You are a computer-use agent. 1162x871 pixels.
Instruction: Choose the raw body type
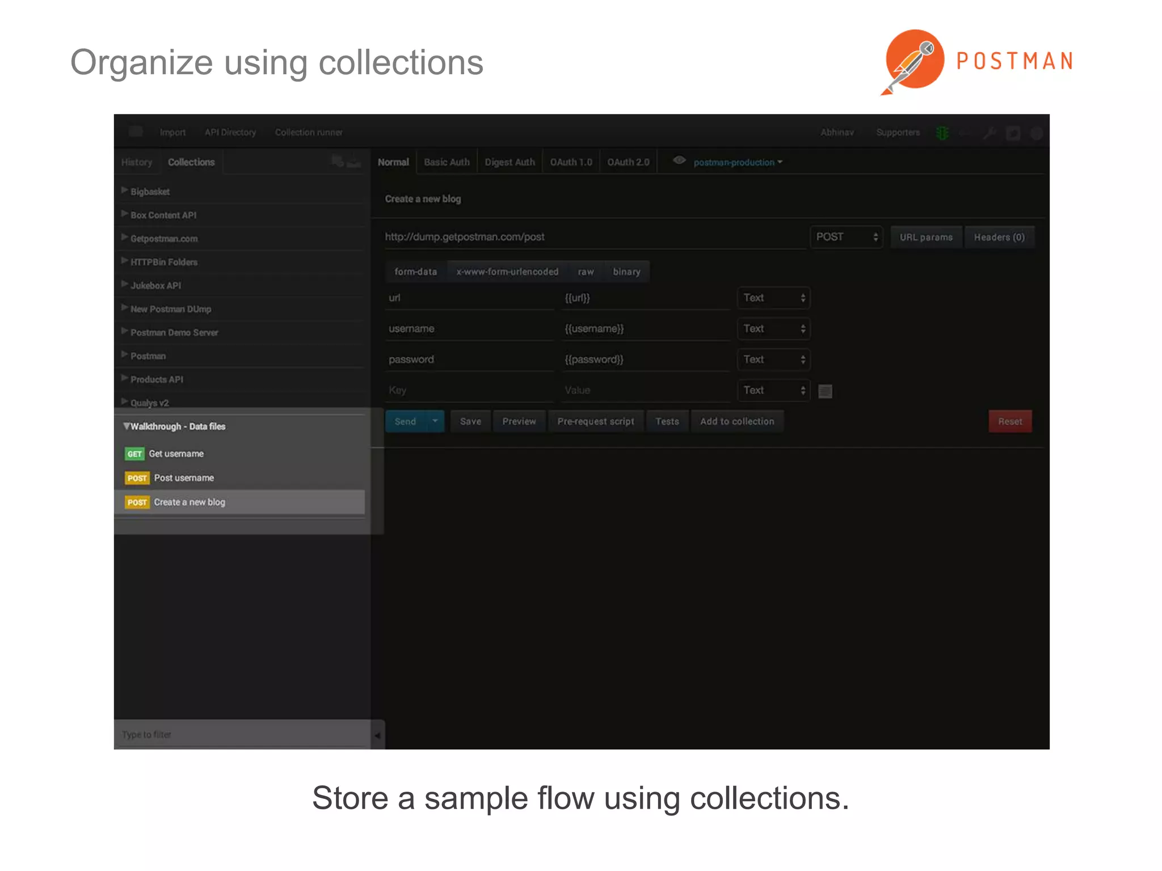point(586,272)
